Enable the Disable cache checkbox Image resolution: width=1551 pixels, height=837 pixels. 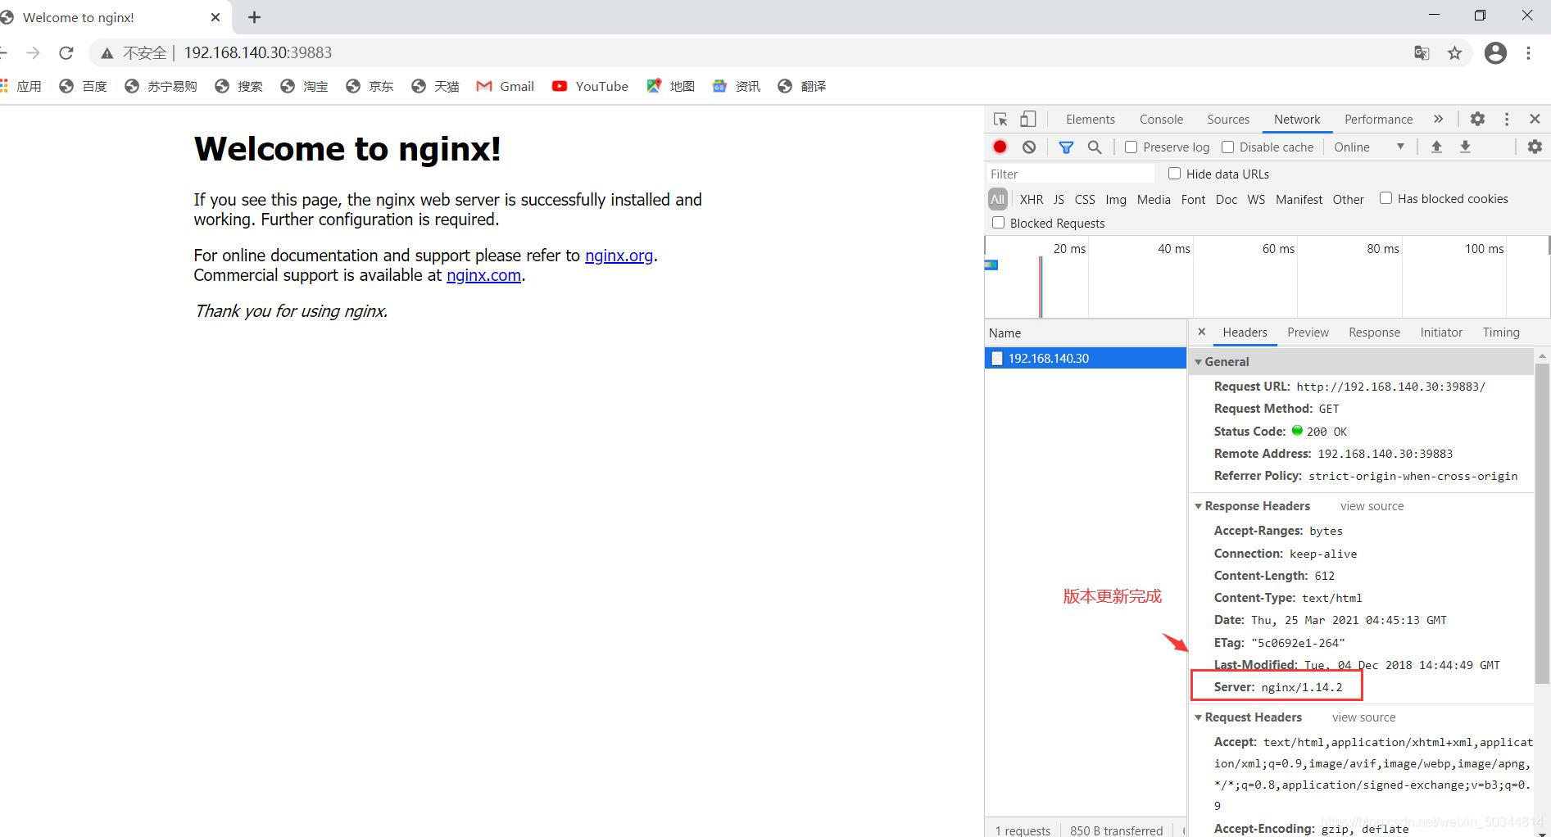[1227, 147]
